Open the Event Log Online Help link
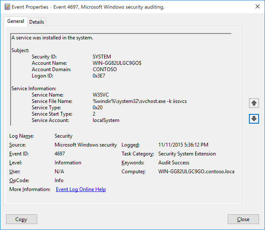 81,189
